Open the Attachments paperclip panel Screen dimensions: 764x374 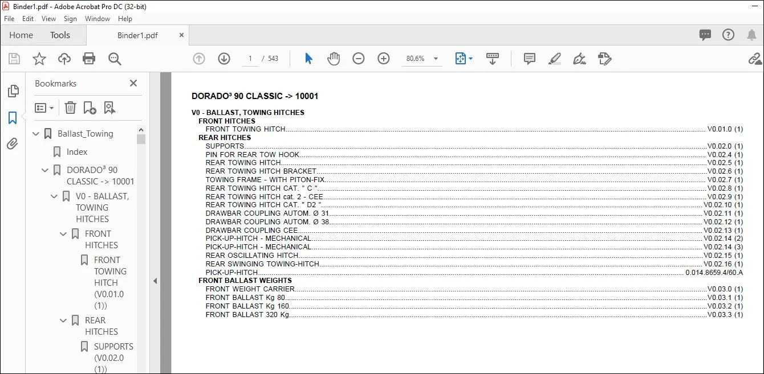13,144
